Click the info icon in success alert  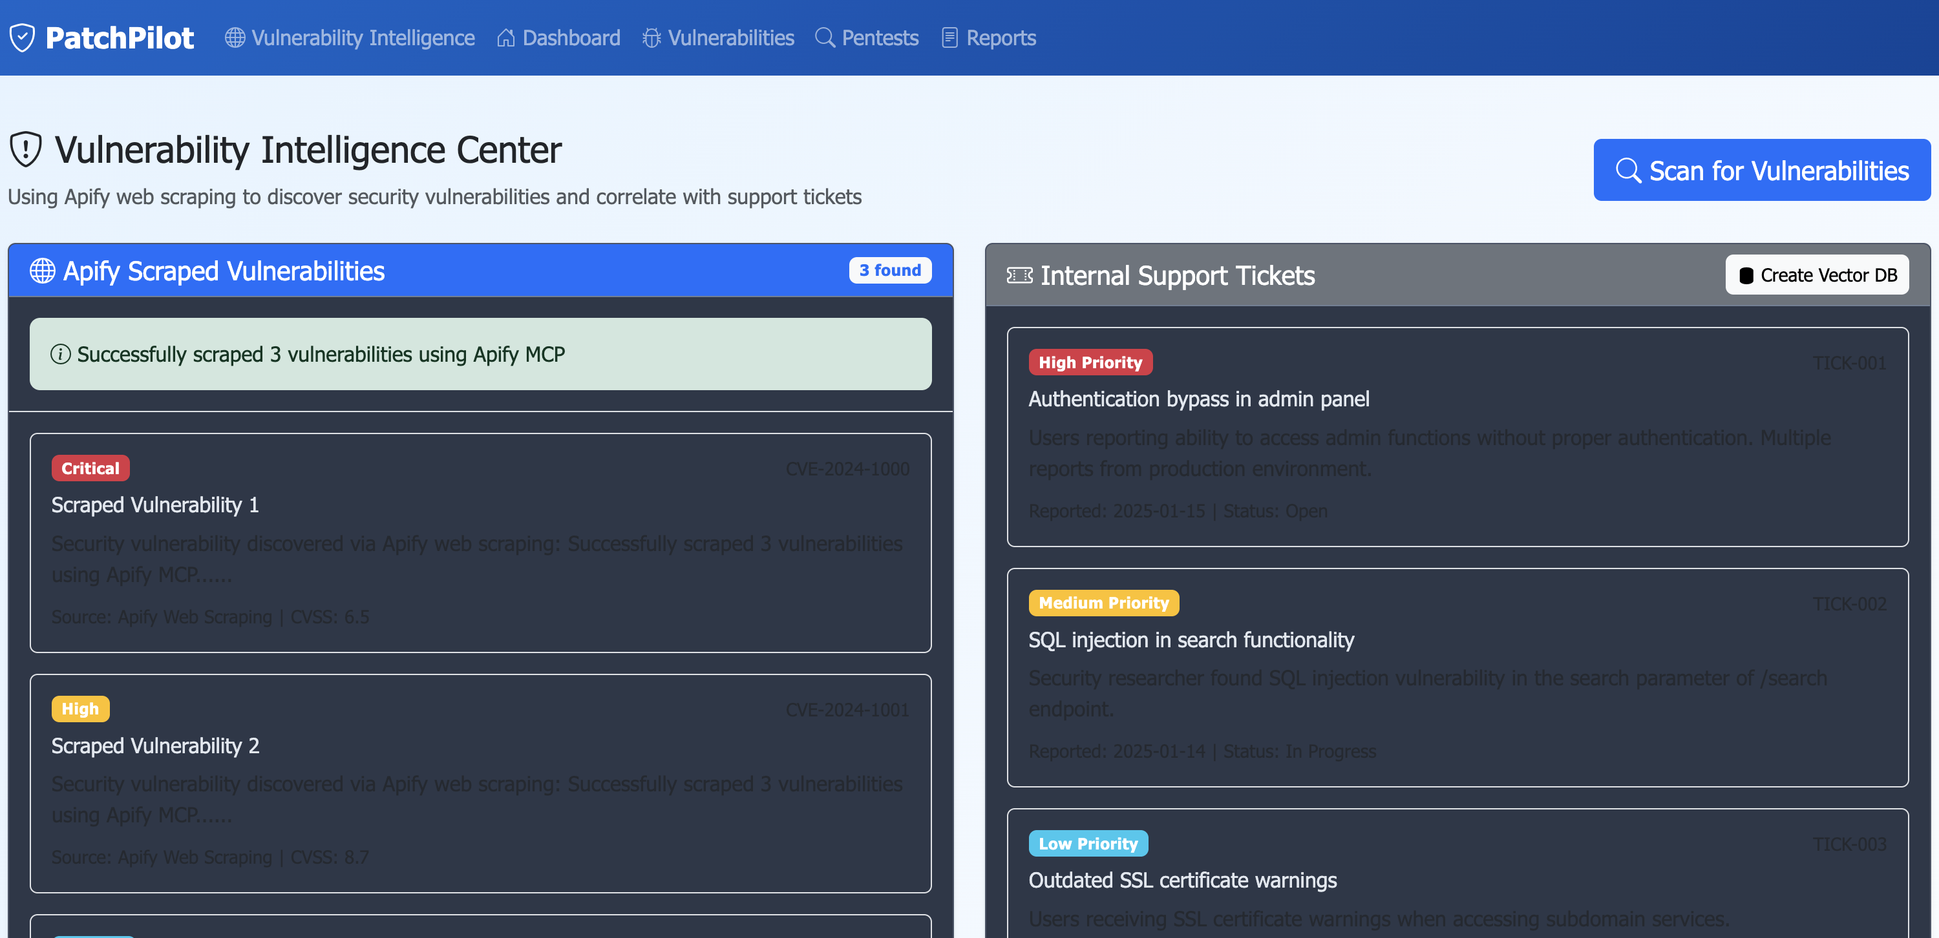point(60,354)
